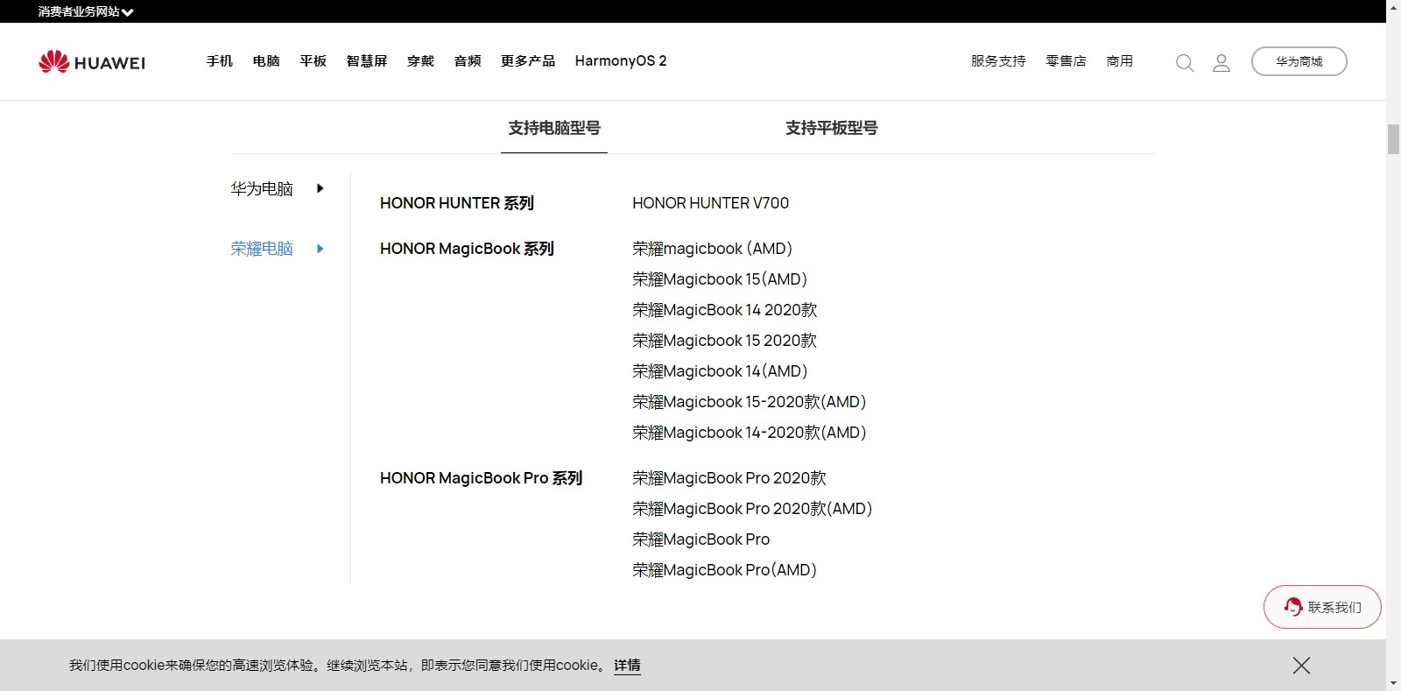The height and width of the screenshot is (691, 1401).
Task: Click HONOR HUNTER V700 model
Action: [x=710, y=203]
